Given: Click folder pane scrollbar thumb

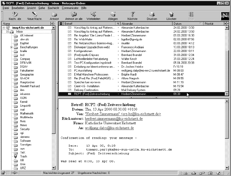Looking at the screenshot, I should coord(53,81).
